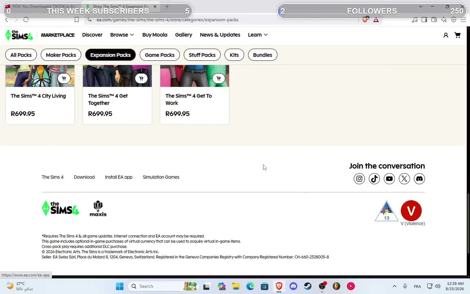This screenshot has height=294, width=470.
Task: Open the YouTube social link
Action: coord(389,179)
